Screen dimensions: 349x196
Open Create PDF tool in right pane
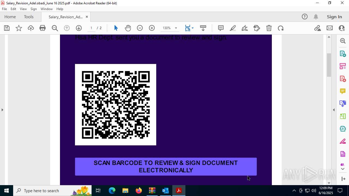[x=343, y=79]
